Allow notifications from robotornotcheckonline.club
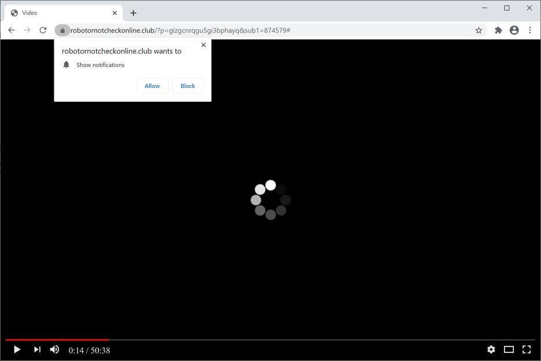Screen dimensions: 541x361 click(x=152, y=86)
